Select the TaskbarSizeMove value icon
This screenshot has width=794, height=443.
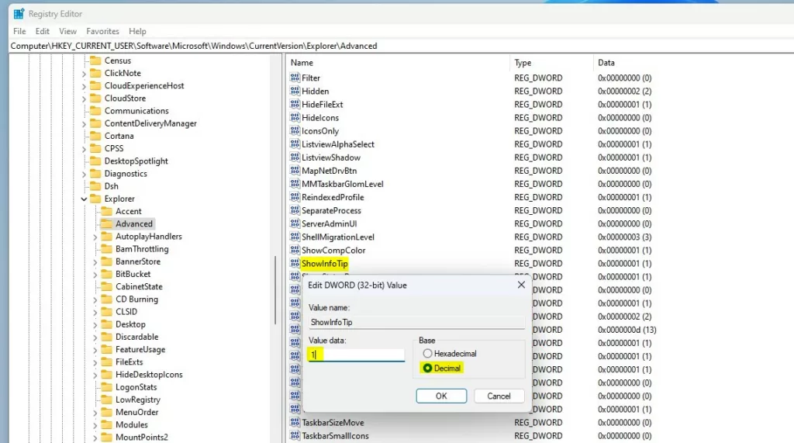click(295, 422)
